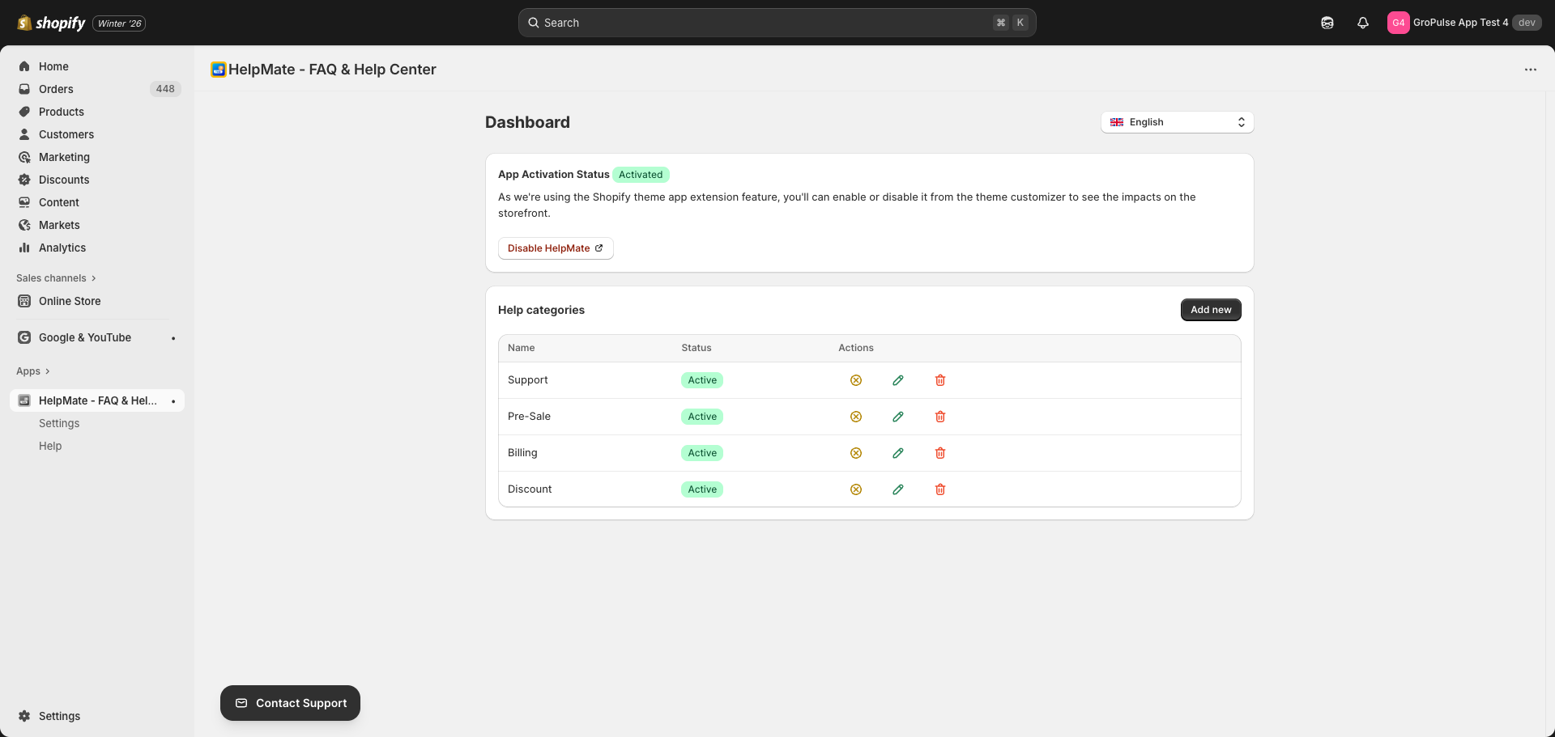
Task: Open the English language dropdown
Action: (1177, 121)
